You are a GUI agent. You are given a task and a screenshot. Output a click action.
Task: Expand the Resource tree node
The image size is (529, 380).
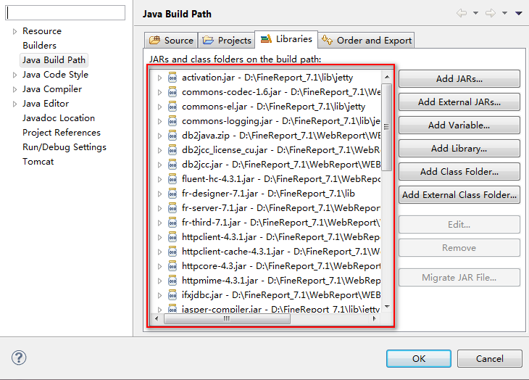[14, 31]
